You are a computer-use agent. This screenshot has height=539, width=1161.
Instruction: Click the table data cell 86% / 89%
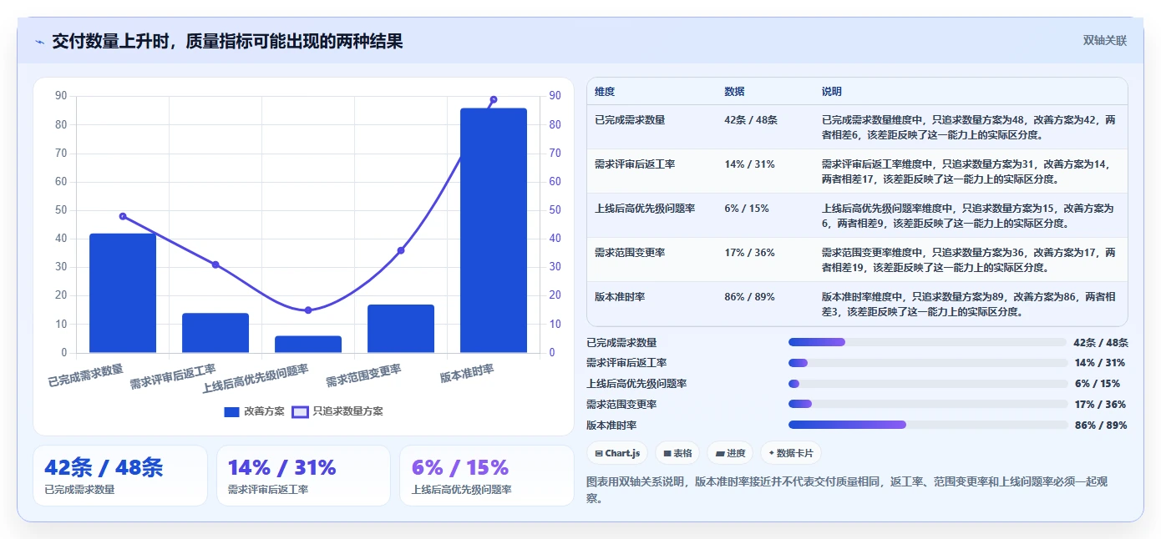(x=749, y=297)
